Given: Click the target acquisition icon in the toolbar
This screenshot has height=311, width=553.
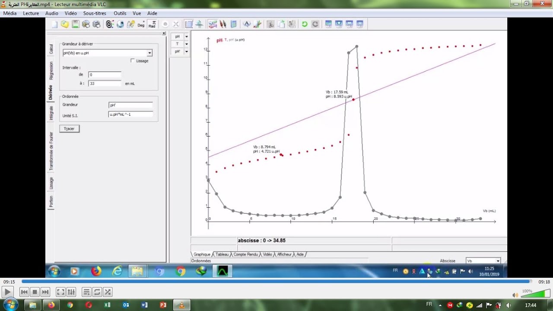Looking at the screenshot, I should pos(110,25).
